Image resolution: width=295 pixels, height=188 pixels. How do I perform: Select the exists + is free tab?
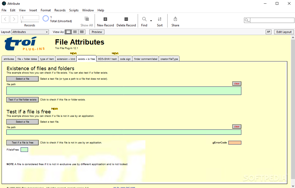pos(86,59)
